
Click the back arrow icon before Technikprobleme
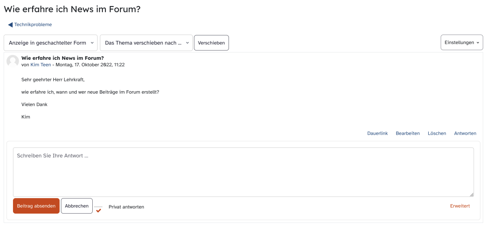tap(10, 25)
